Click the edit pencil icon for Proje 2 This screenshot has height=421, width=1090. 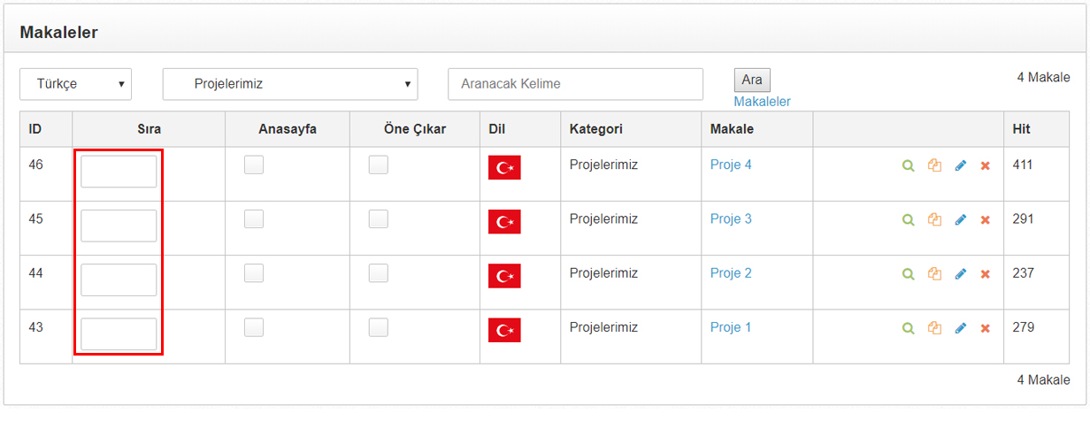coord(961,274)
